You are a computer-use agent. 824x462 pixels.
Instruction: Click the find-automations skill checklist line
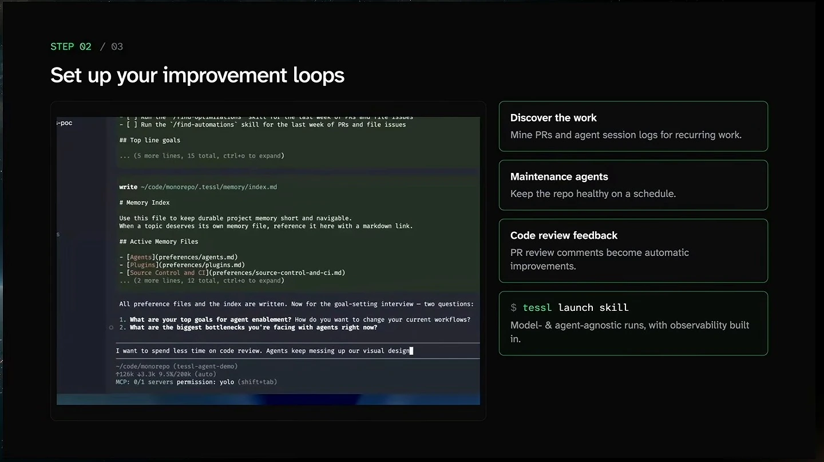pyautogui.click(x=263, y=125)
